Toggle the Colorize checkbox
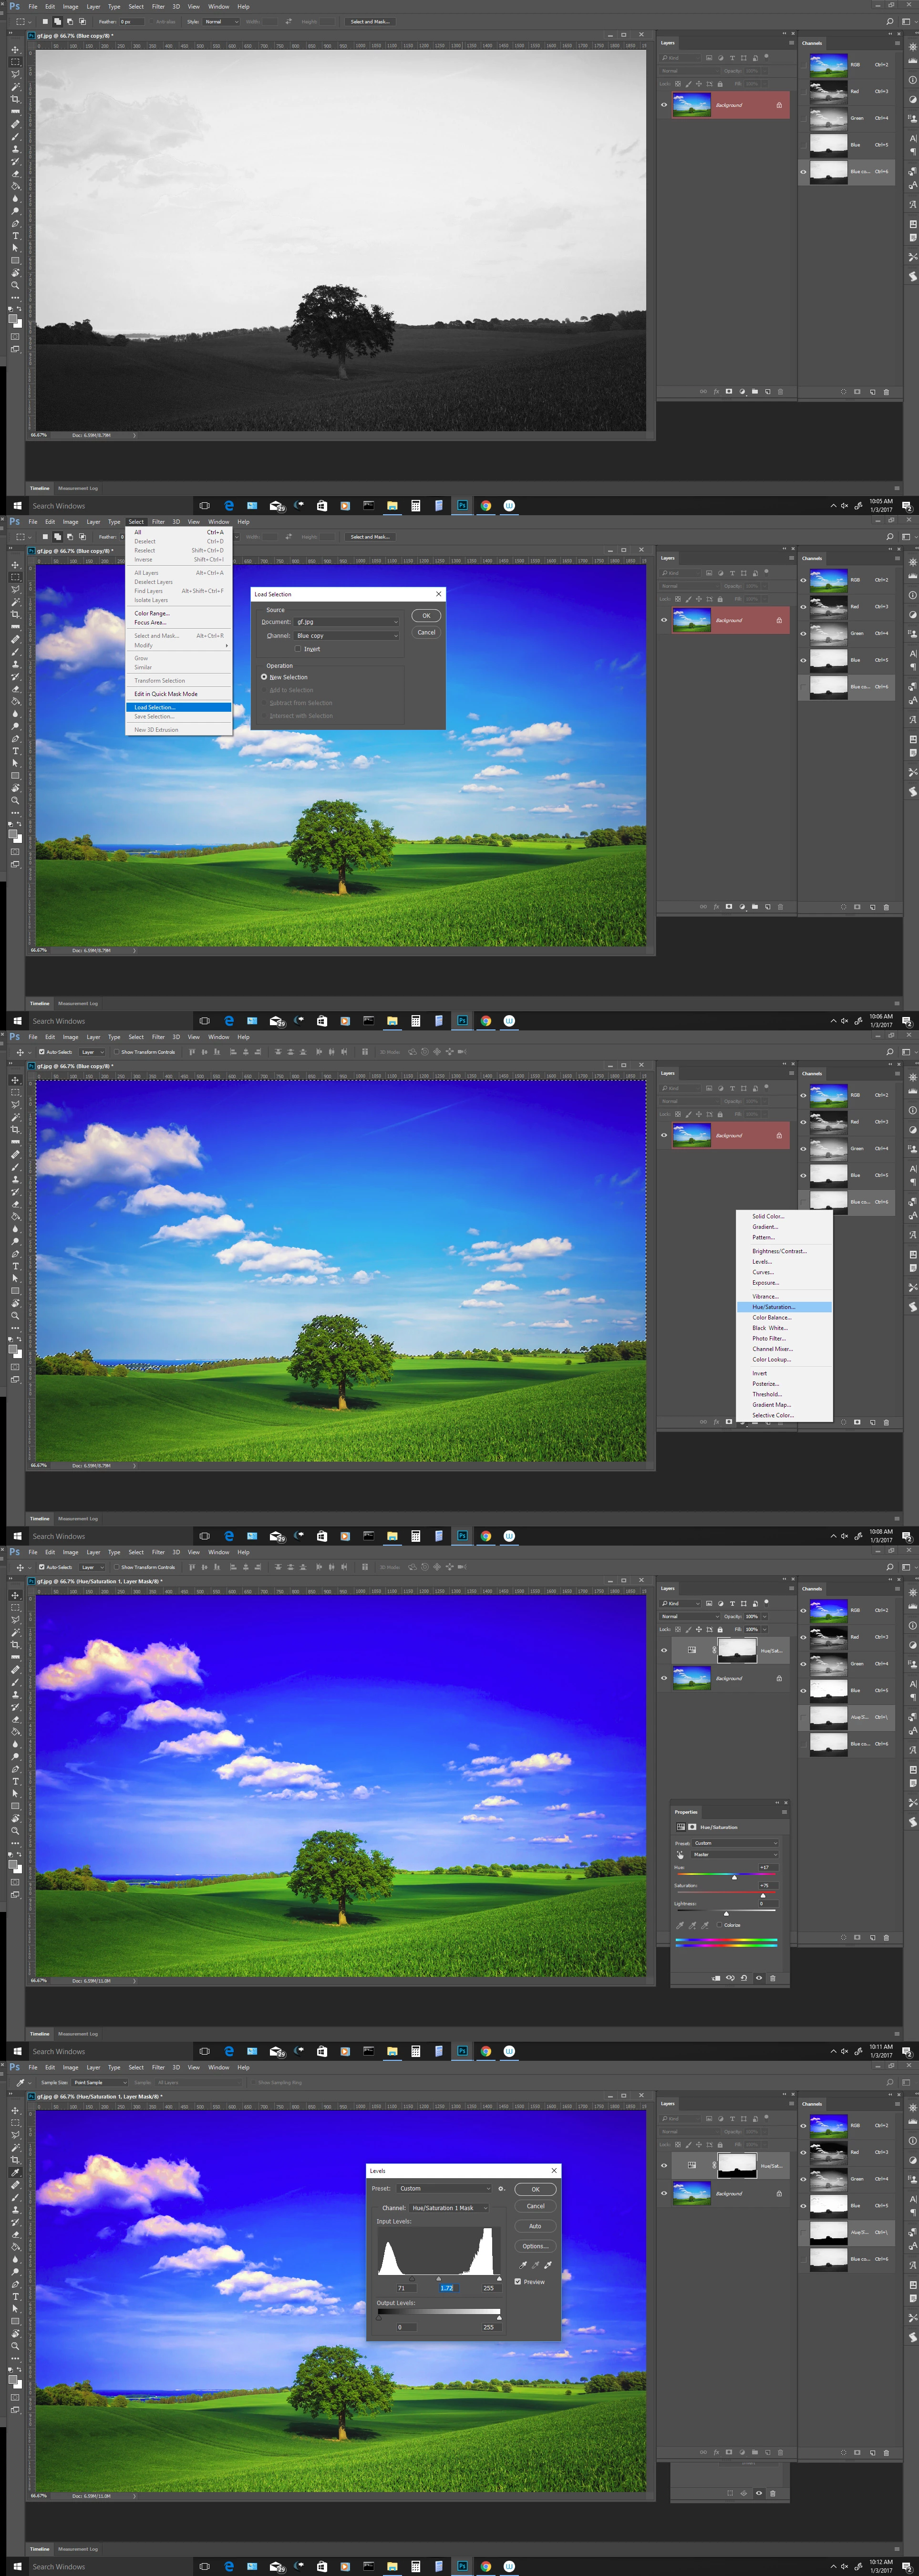Viewport: 919px width, 2576px height. click(x=720, y=1925)
